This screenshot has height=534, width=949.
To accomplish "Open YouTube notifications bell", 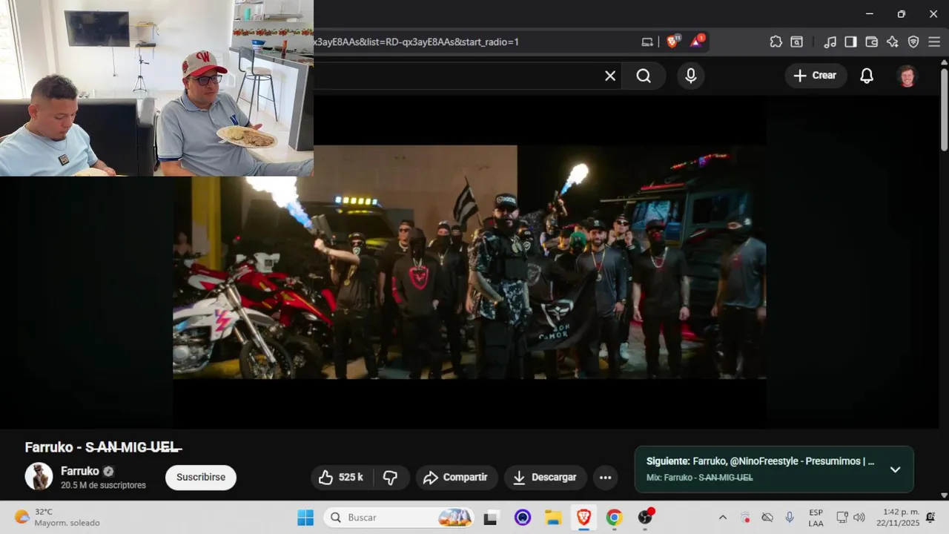I will pos(867,76).
